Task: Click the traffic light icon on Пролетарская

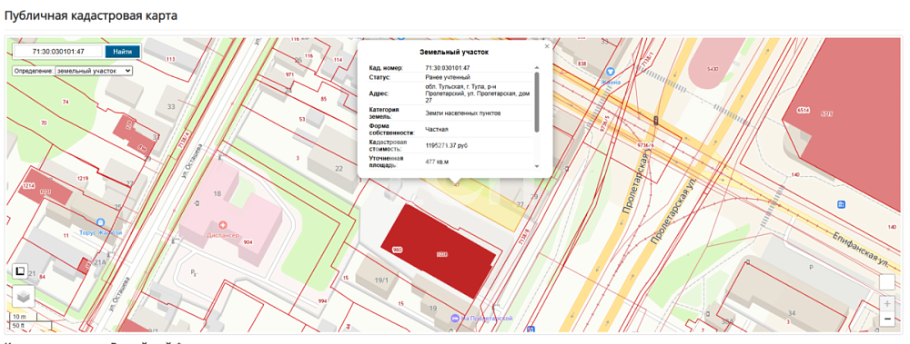Action: tap(656, 121)
